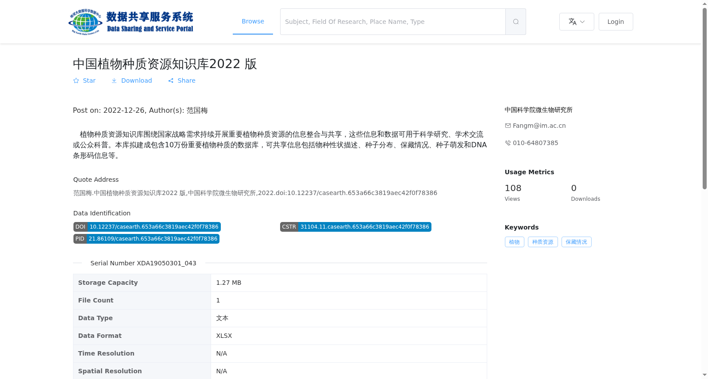Click the author name 范国梅
708x379 pixels.
click(197, 111)
